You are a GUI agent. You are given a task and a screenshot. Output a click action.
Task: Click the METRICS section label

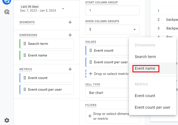pos(26,69)
